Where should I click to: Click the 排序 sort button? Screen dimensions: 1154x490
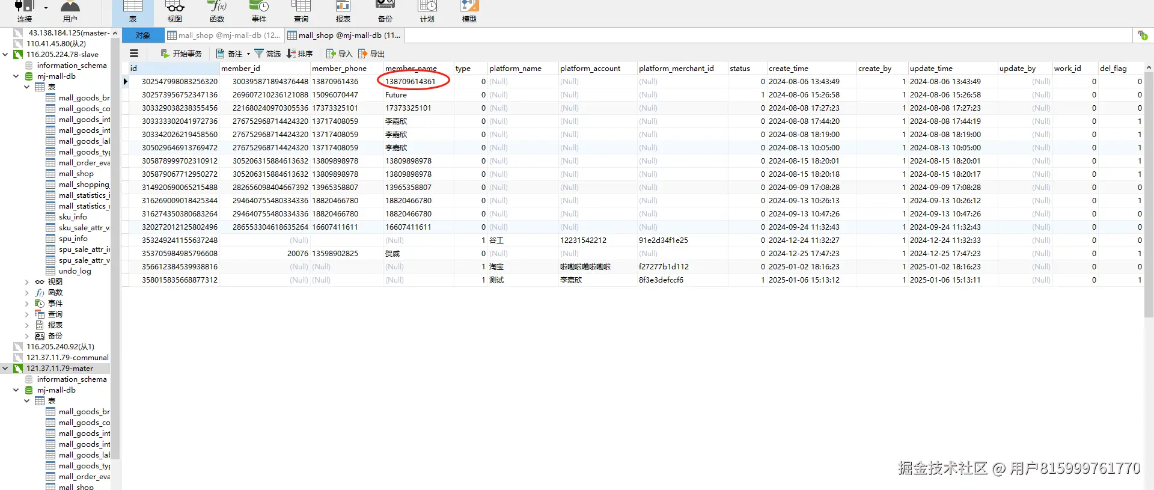[300, 54]
